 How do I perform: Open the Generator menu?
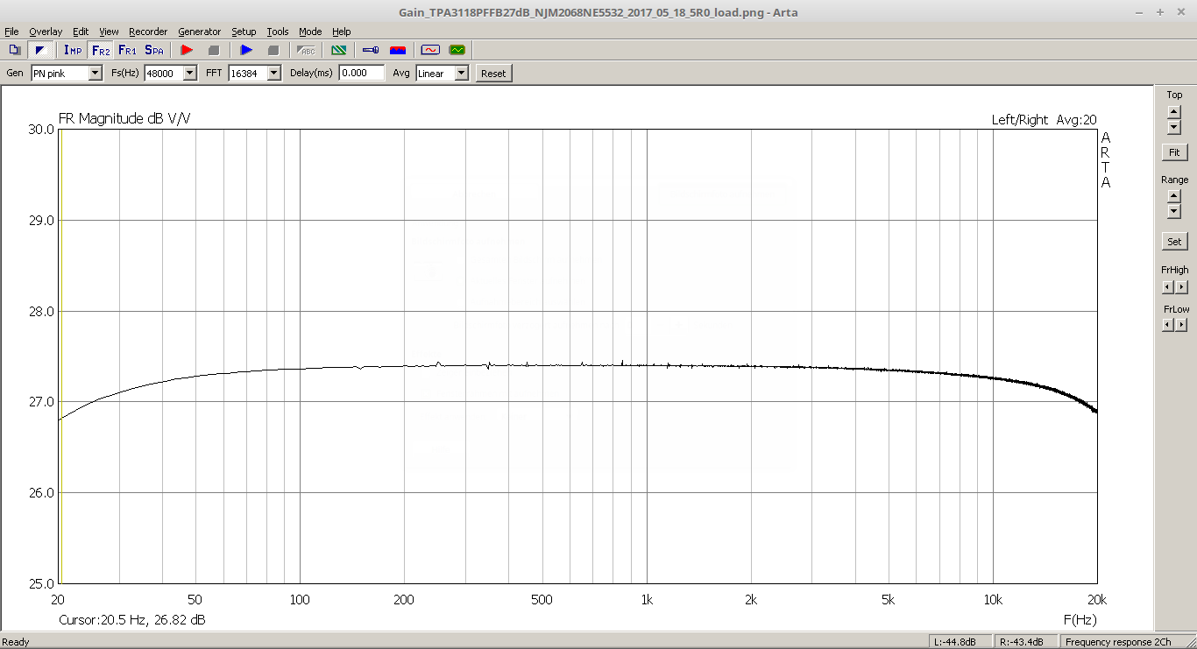pos(199,32)
